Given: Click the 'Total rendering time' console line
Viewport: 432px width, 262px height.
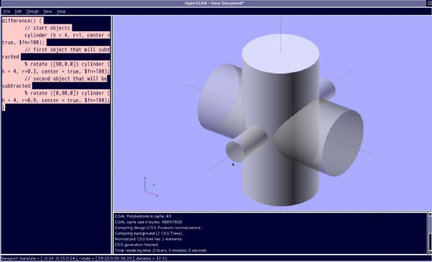Looking at the screenshot, I should pos(160,250).
